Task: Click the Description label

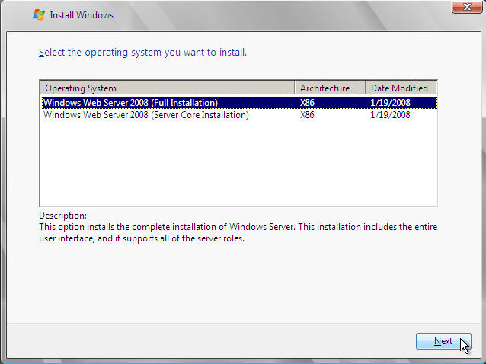Action: pyautogui.click(x=63, y=216)
